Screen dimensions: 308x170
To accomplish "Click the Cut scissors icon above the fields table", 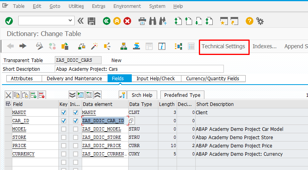I will coord(8,95).
